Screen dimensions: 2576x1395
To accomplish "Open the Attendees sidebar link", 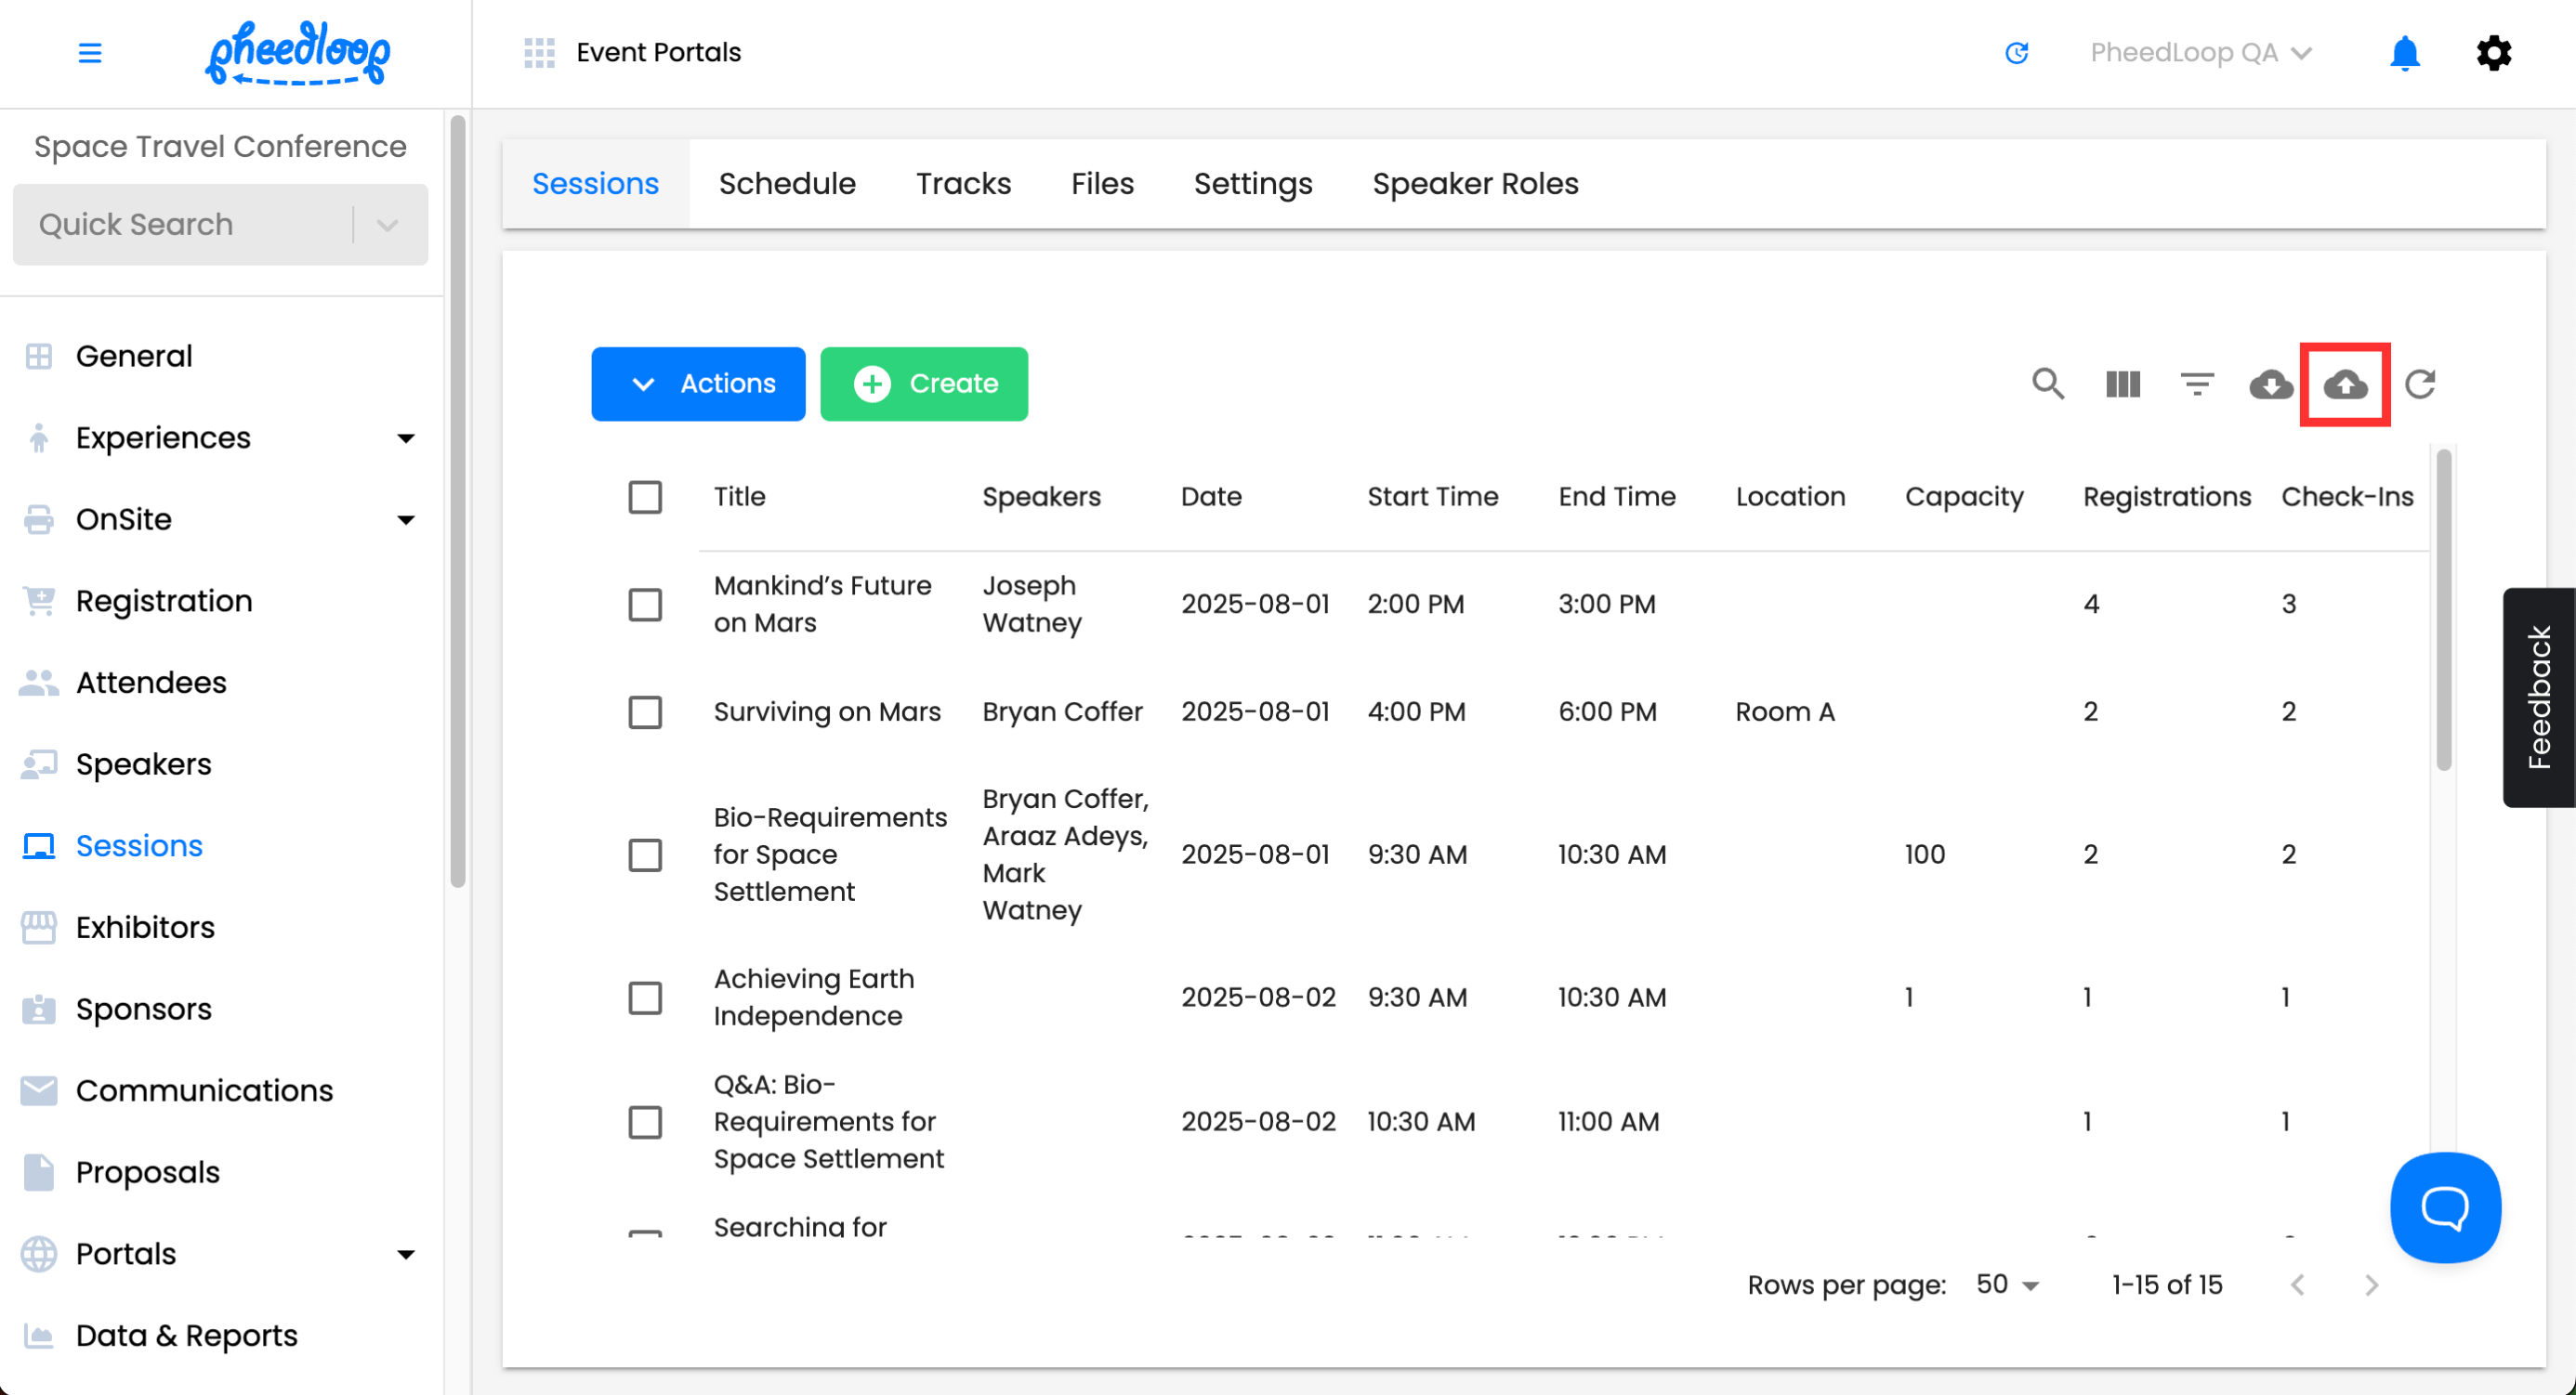I will tap(151, 683).
